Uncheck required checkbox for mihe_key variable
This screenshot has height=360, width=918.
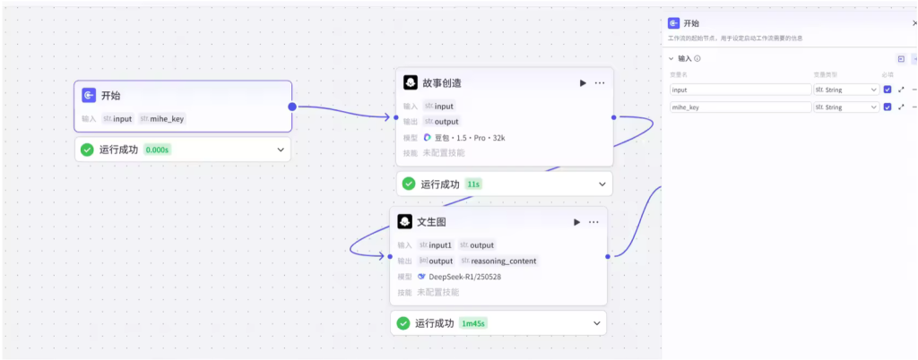pyautogui.click(x=888, y=107)
